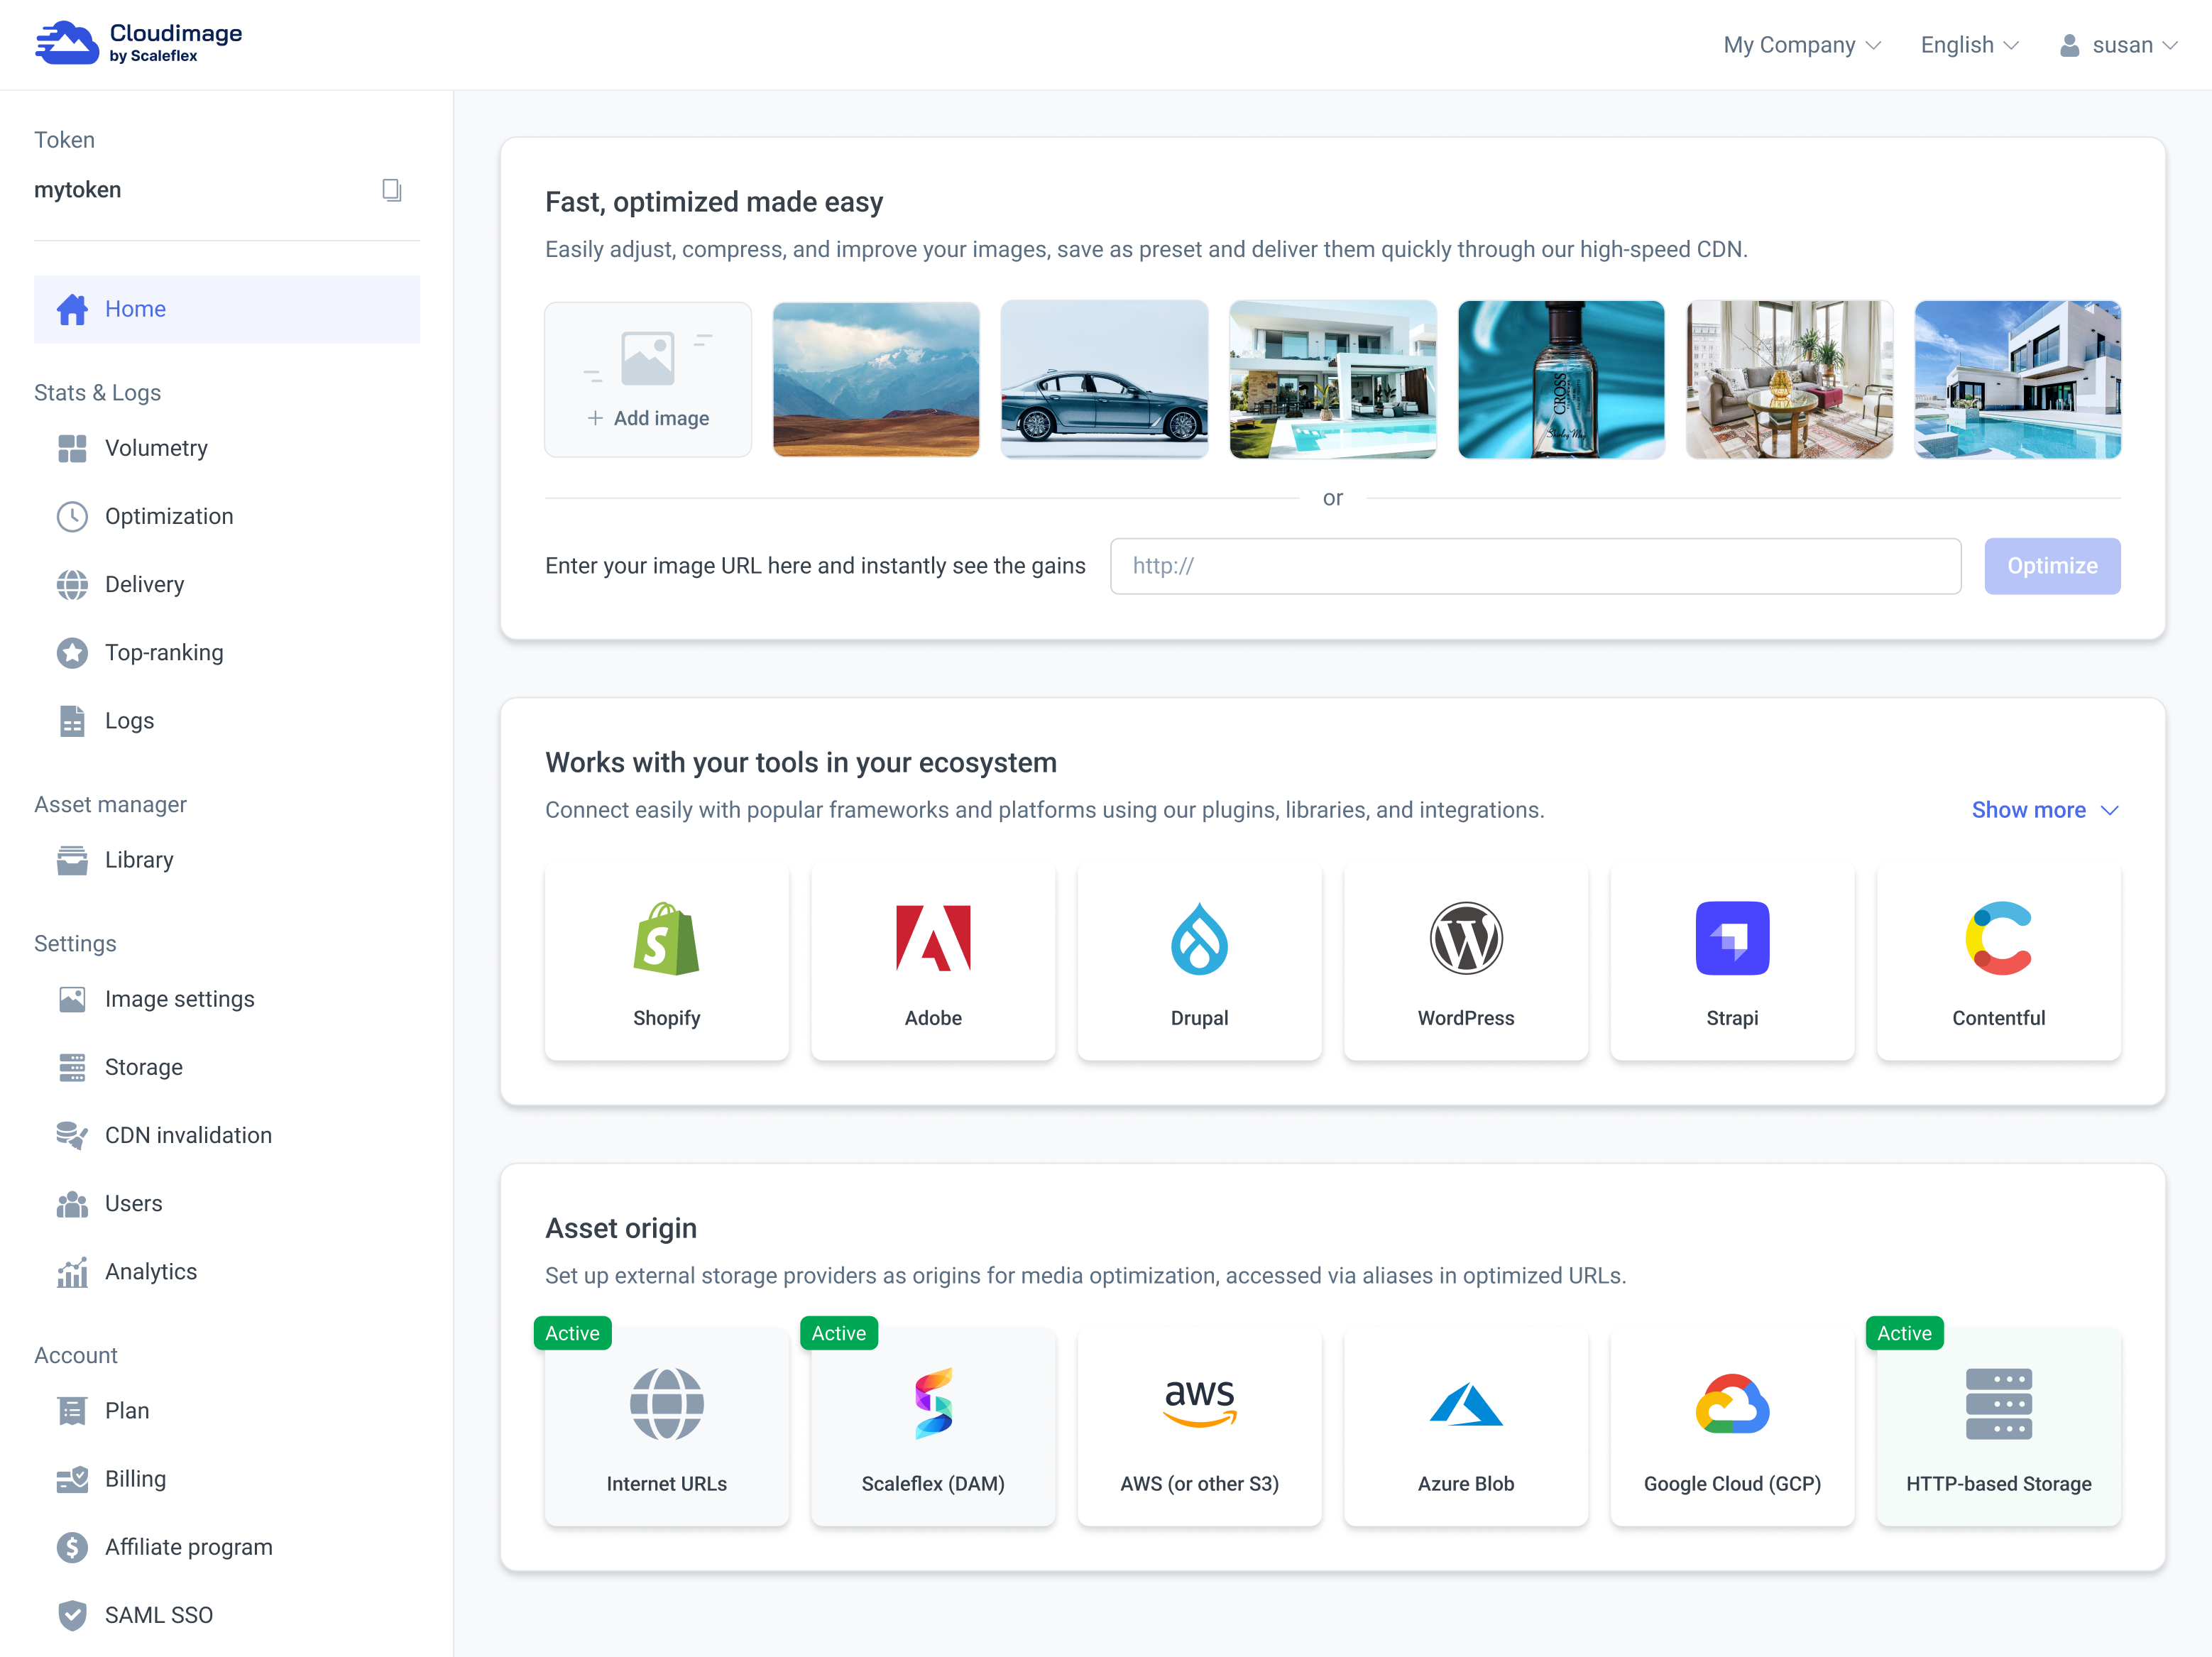Click the Affiliate program dollar icon
This screenshot has height=1657, width=2212.
point(72,1546)
